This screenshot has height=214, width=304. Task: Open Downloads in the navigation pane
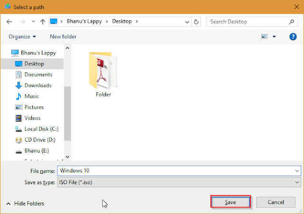38,85
